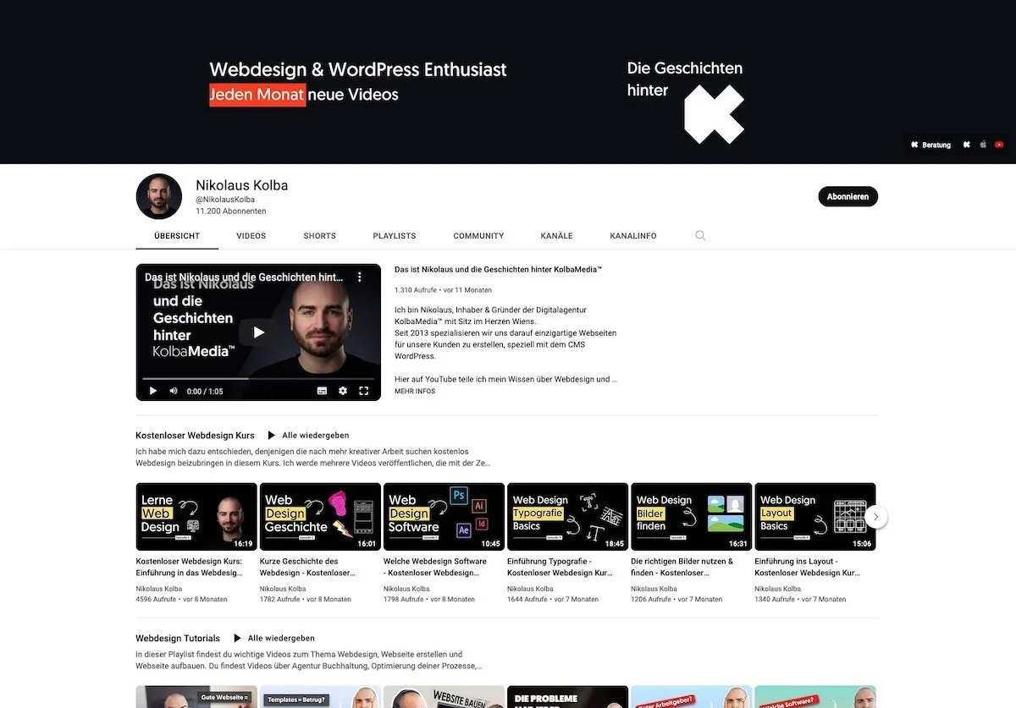Open Kostenloser Webdesign Kurs playlist heading
The image size is (1016, 708).
[195, 436]
